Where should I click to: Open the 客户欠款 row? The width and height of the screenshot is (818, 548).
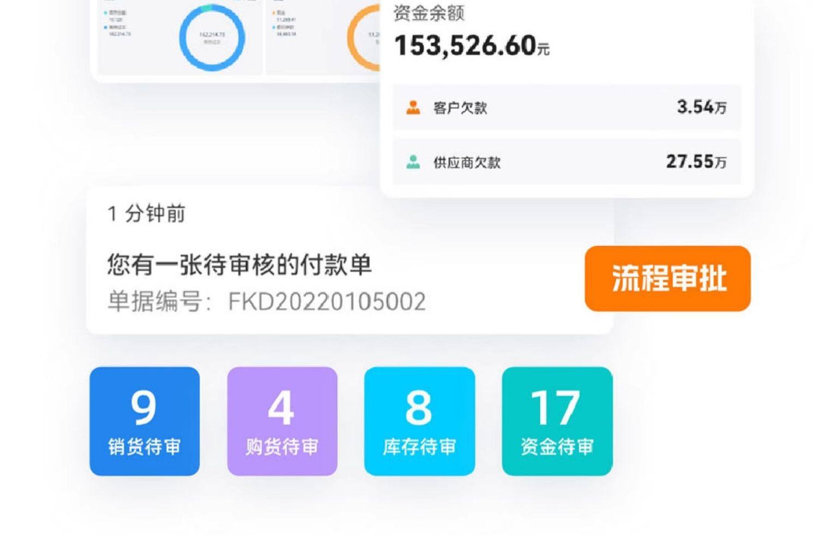tap(567, 108)
